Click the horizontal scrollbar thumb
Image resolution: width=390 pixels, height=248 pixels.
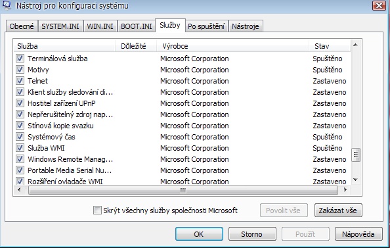[x=183, y=190]
